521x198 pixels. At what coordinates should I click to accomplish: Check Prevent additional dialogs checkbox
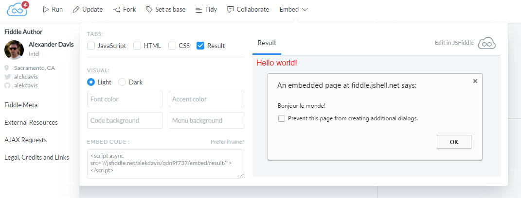coord(282,118)
